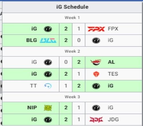
Task: Click the iG Schedule title header
Action: (x=72, y=7)
